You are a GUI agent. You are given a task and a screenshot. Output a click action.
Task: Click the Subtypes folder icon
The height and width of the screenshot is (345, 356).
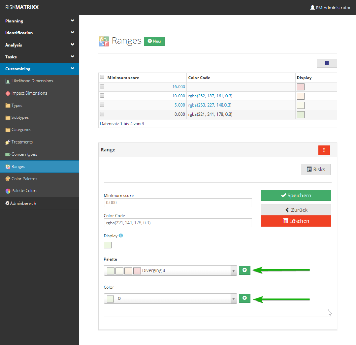(8, 118)
